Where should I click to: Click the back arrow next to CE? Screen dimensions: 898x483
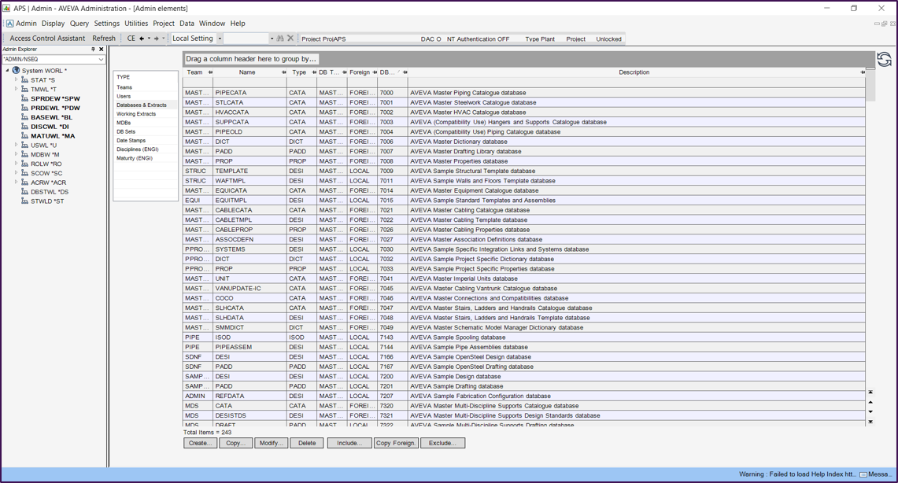click(x=142, y=39)
